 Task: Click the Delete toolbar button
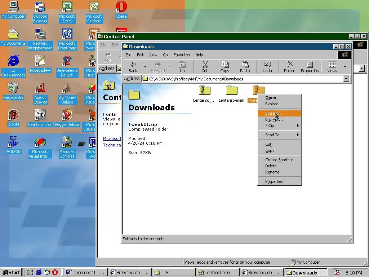pos(289,67)
